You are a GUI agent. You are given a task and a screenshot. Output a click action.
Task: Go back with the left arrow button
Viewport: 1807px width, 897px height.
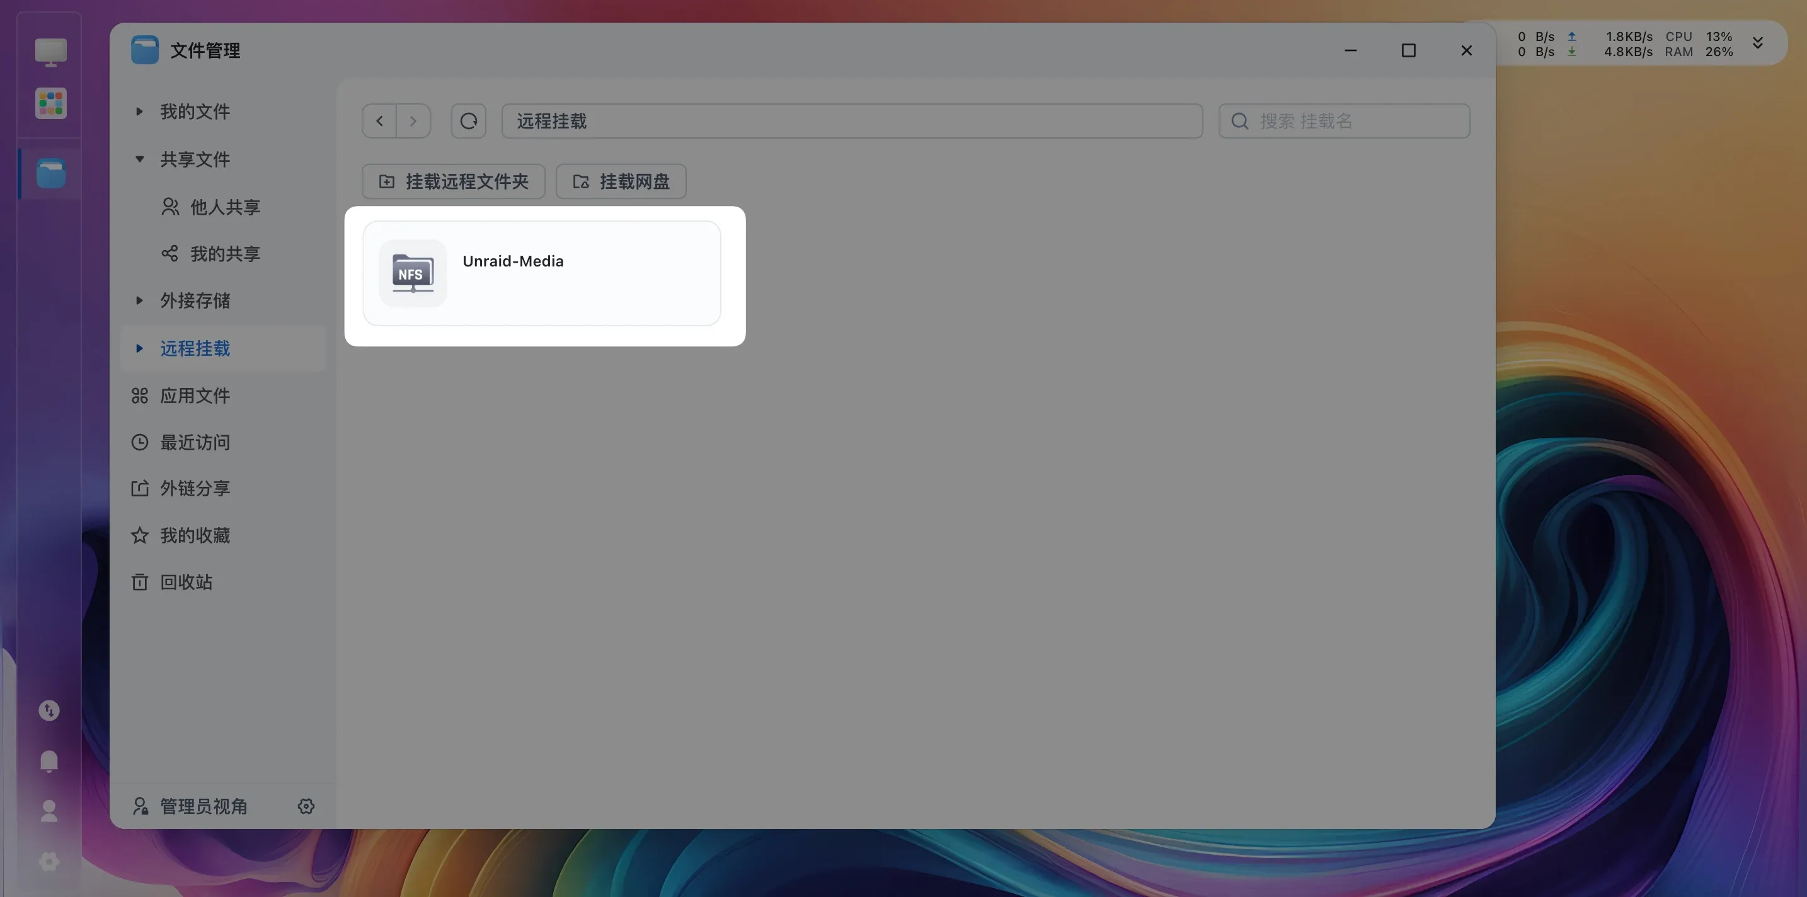click(x=379, y=120)
